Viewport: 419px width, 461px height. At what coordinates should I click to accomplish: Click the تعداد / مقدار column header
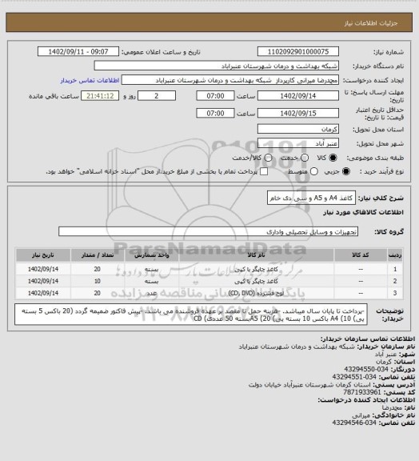click(x=98, y=255)
